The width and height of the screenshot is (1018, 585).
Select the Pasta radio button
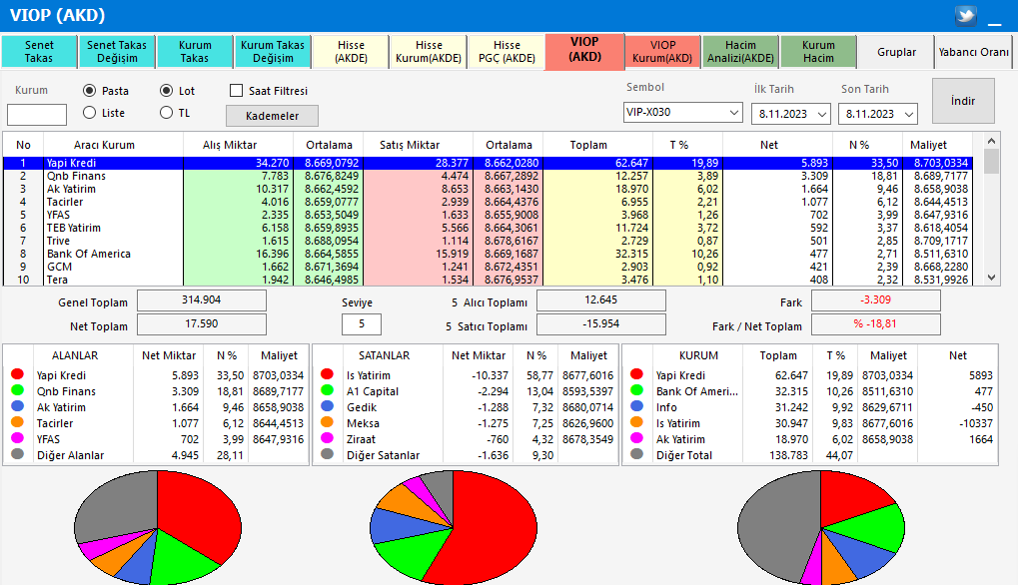tap(90, 91)
